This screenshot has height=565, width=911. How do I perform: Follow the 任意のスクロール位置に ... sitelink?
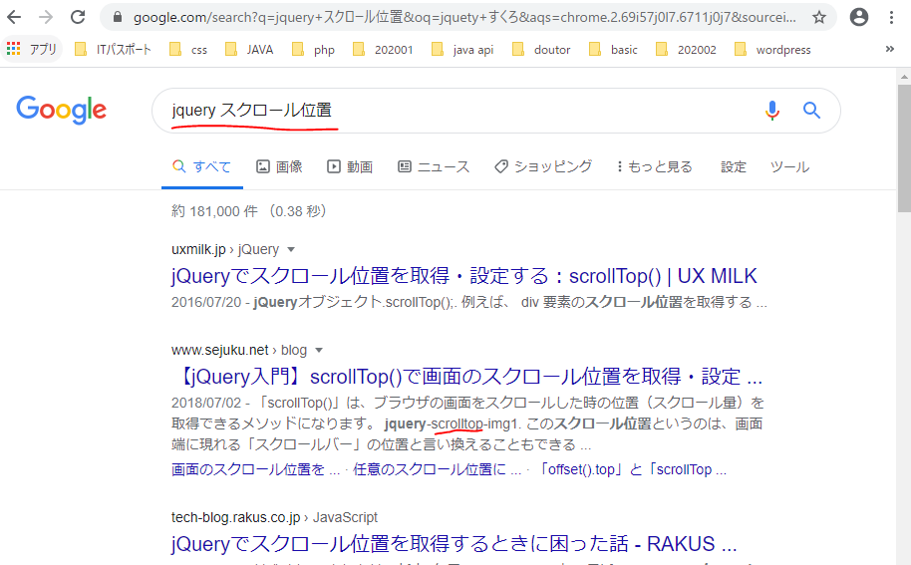click(x=437, y=469)
